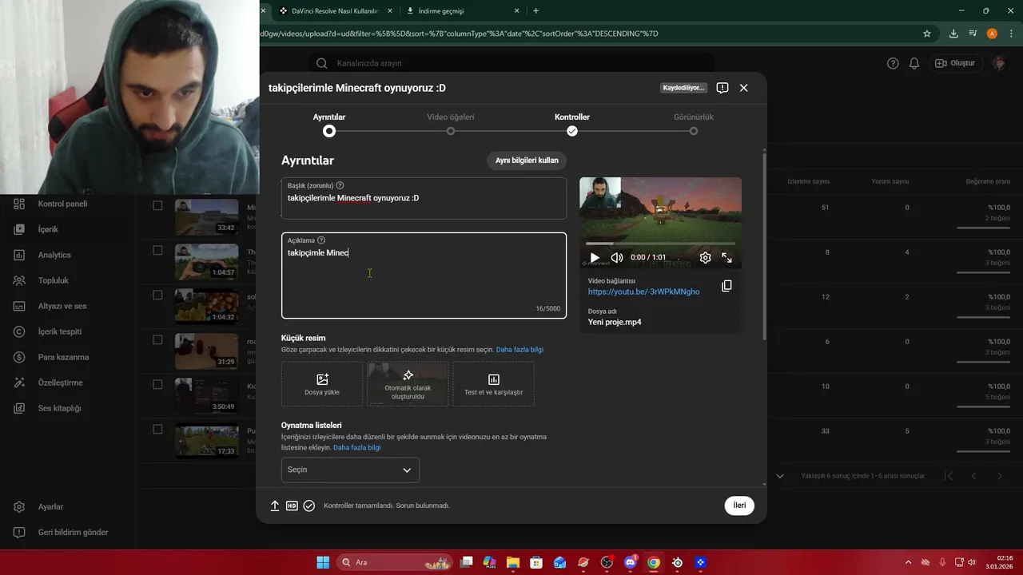Open channel account avatar menu
Screen dimensions: 1023x575
pos(998,63)
